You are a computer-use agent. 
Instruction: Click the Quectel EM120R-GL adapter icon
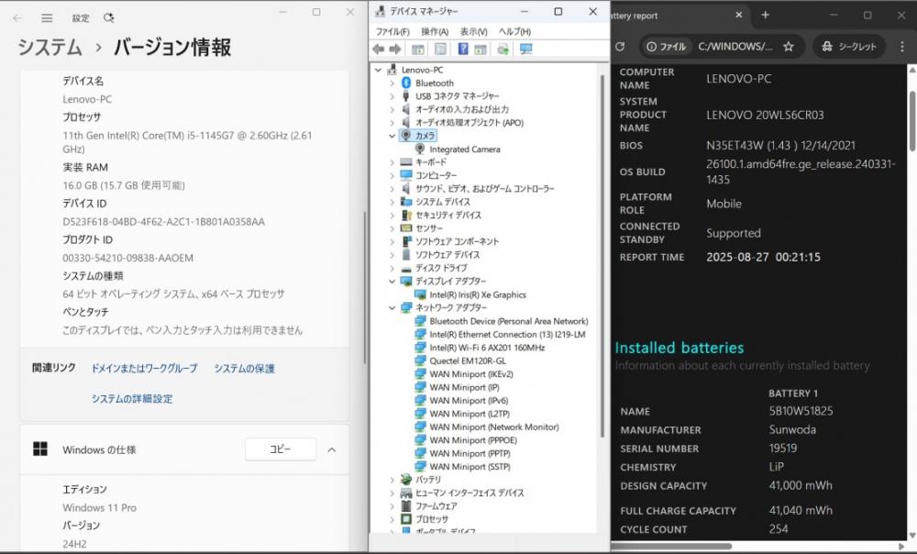420,361
